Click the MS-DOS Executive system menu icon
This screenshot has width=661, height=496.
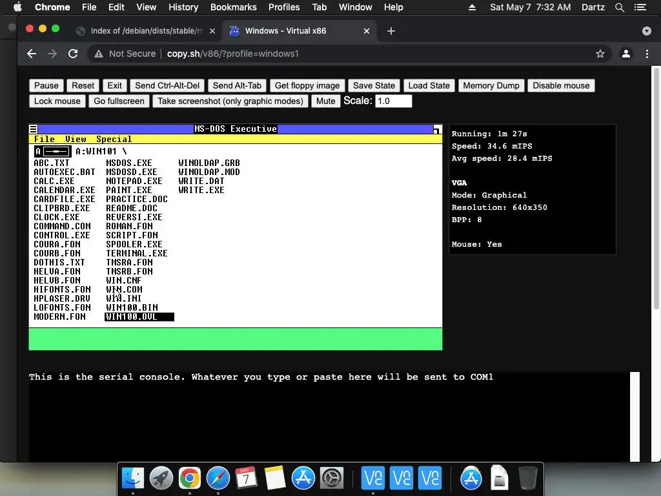pyautogui.click(x=34, y=129)
